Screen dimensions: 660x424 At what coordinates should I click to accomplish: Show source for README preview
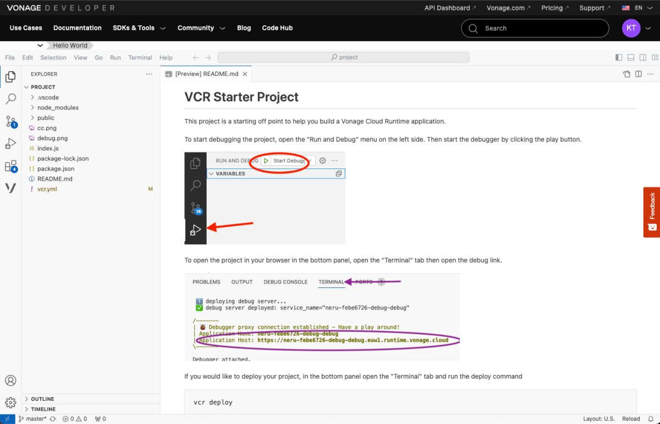(626, 74)
